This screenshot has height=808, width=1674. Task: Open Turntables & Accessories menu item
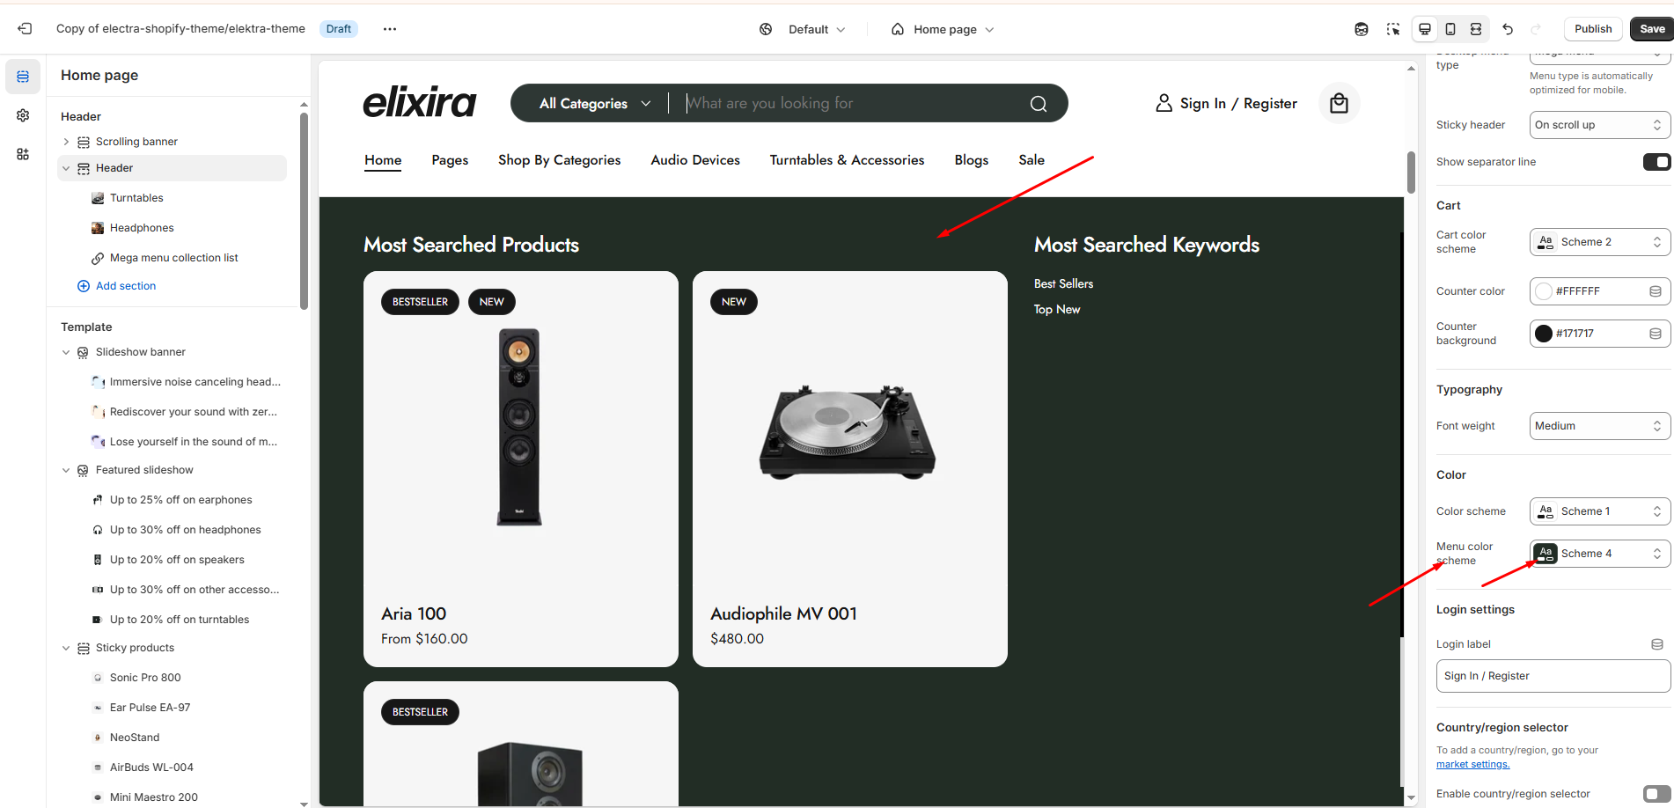pos(847,160)
